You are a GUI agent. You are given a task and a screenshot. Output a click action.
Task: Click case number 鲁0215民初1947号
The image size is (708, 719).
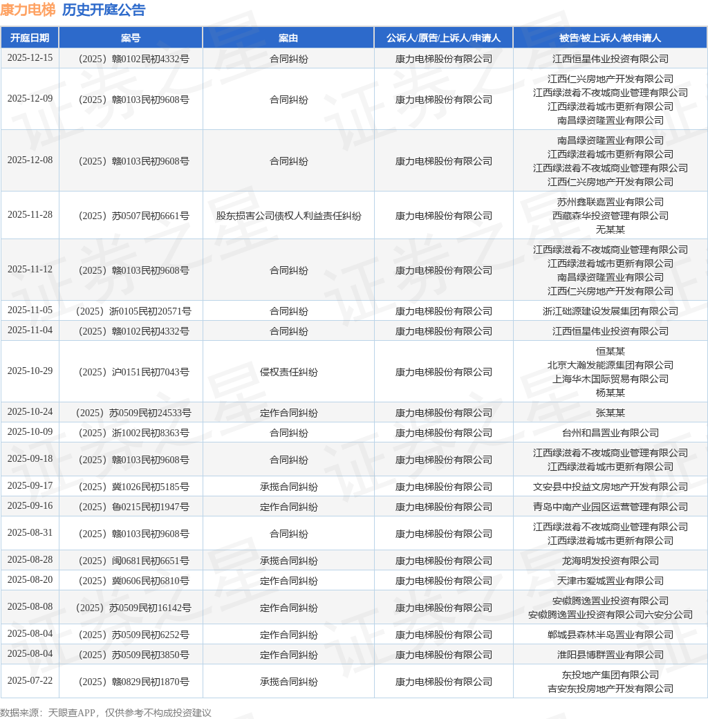[x=133, y=507]
